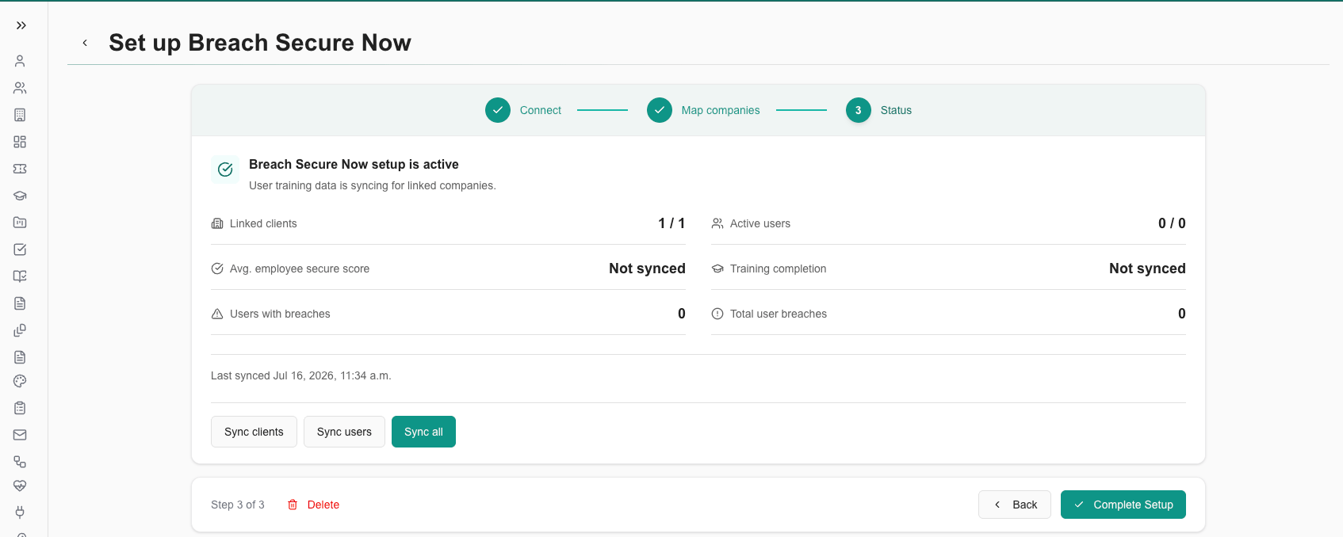Image resolution: width=1343 pixels, height=537 pixels.
Task: Open the ticket sidebar icon
Action: click(20, 169)
